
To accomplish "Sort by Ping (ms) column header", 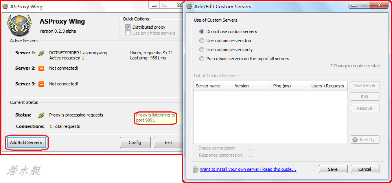I will (x=289, y=86).
